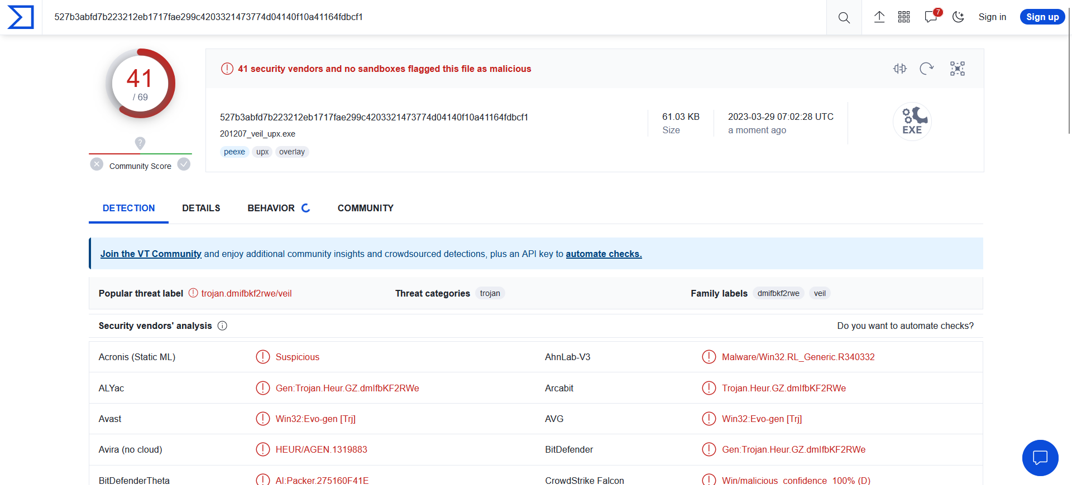Viewport: 1072px width, 485px height.
Task: Go to the COMMUNITY tab
Action: coord(366,208)
